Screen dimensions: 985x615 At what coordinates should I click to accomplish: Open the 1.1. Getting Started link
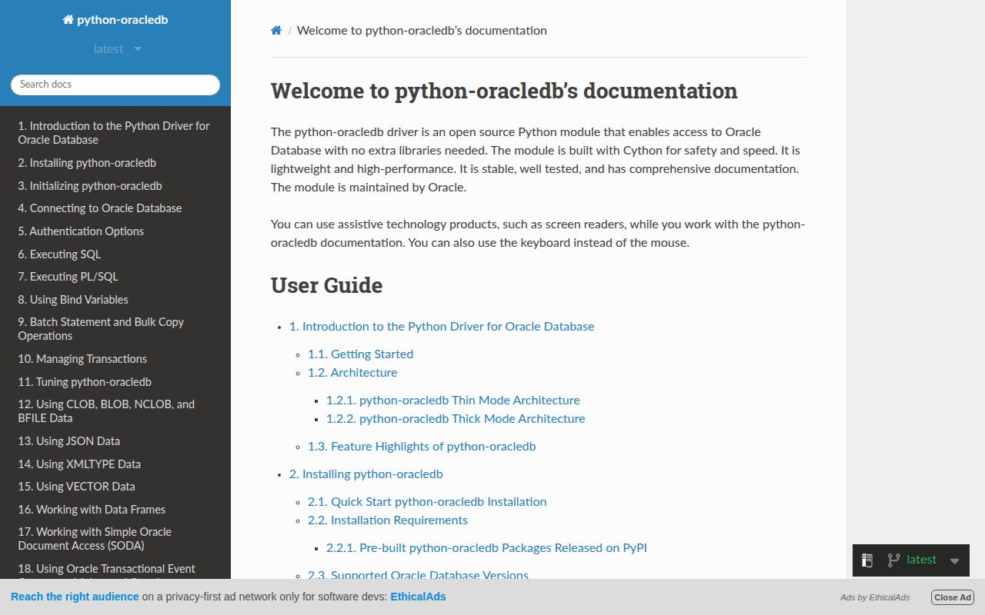point(360,354)
